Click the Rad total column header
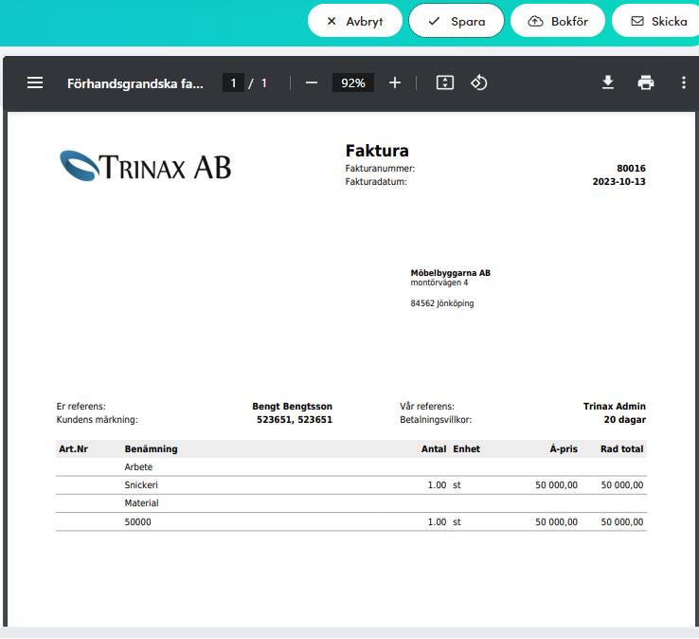 pos(621,449)
